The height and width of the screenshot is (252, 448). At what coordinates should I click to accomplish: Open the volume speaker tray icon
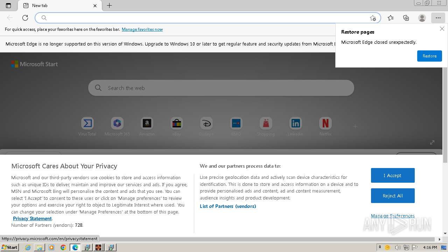point(398,247)
